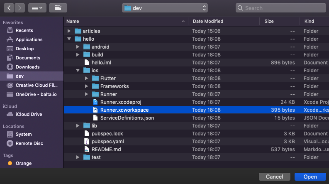Image resolution: width=329 pixels, height=184 pixels.
Task: Expand the android folder
Action: click(x=78, y=47)
